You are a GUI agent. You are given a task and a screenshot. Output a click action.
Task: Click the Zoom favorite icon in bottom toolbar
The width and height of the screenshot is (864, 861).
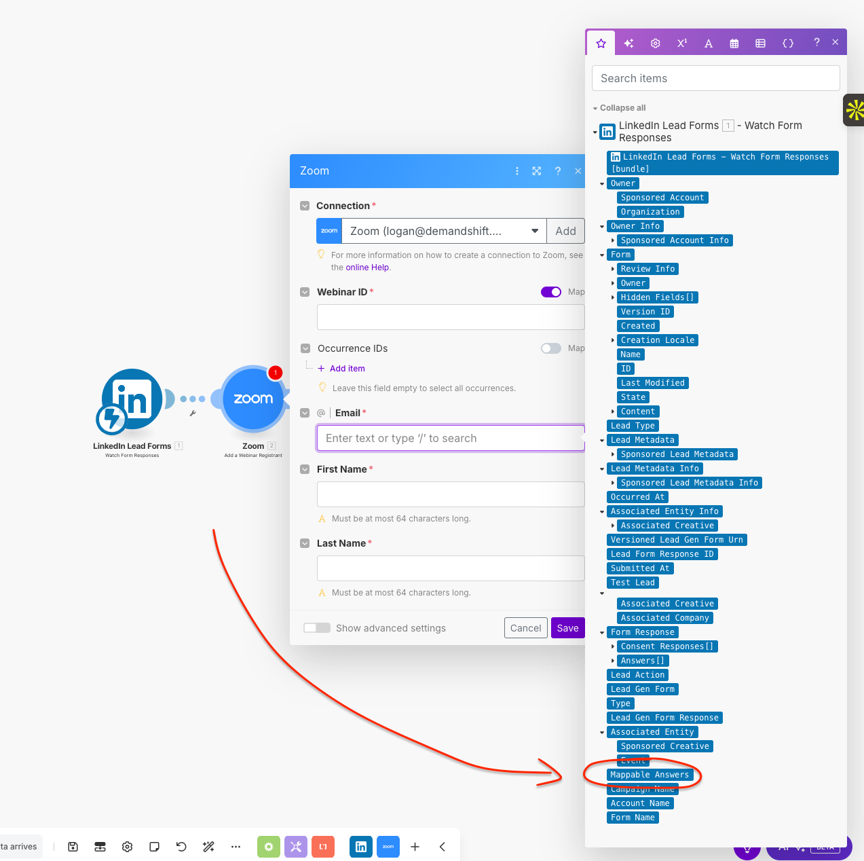coord(388,847)
